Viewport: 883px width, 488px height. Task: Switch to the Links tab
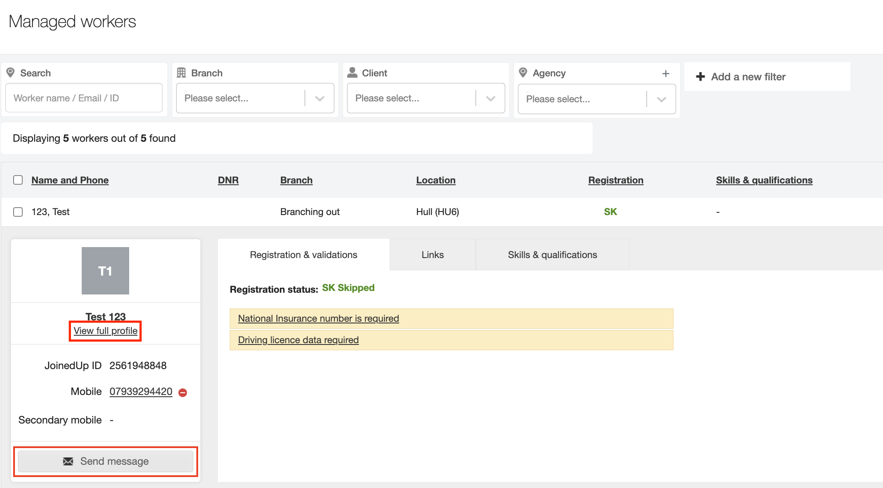click(x=432, y=255)
